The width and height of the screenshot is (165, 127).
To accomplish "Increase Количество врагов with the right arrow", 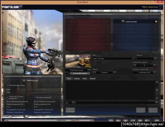I will (155, 65).
